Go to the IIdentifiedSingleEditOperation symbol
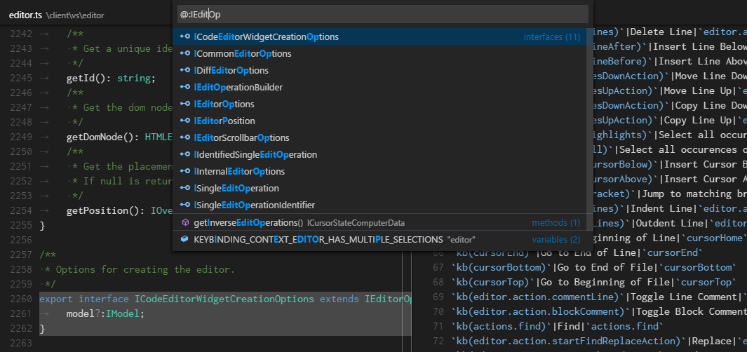The height and width of the screenshot is (352, 747). [255, 155]
